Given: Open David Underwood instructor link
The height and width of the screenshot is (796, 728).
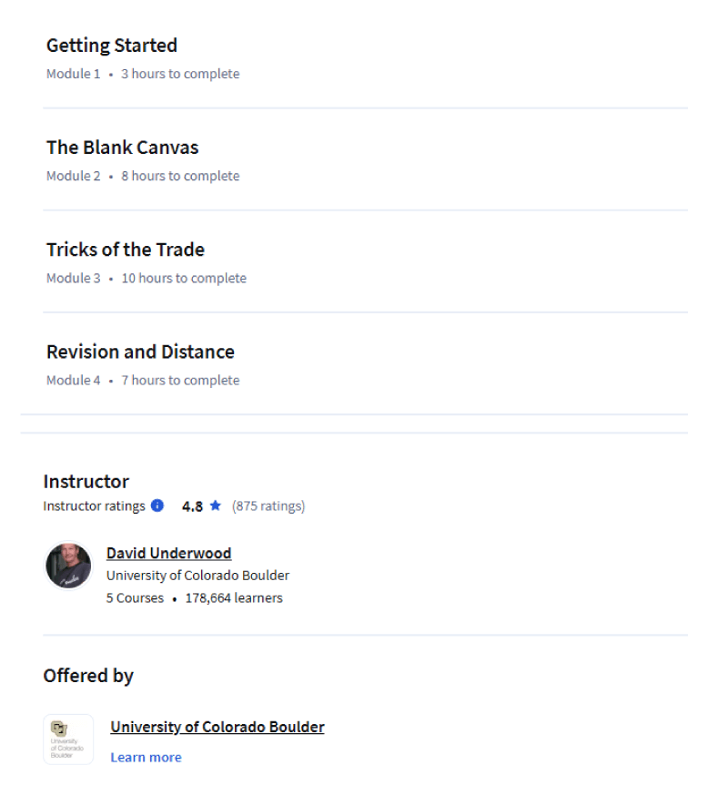Looking at the screenshot, I should pos(169,553).
